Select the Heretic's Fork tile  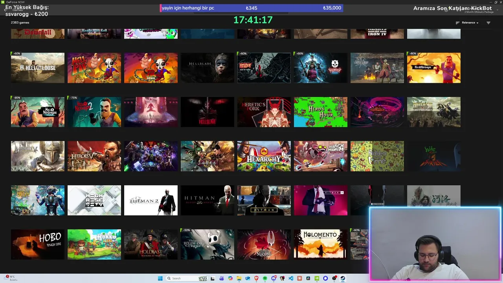[x=264, y=112]
